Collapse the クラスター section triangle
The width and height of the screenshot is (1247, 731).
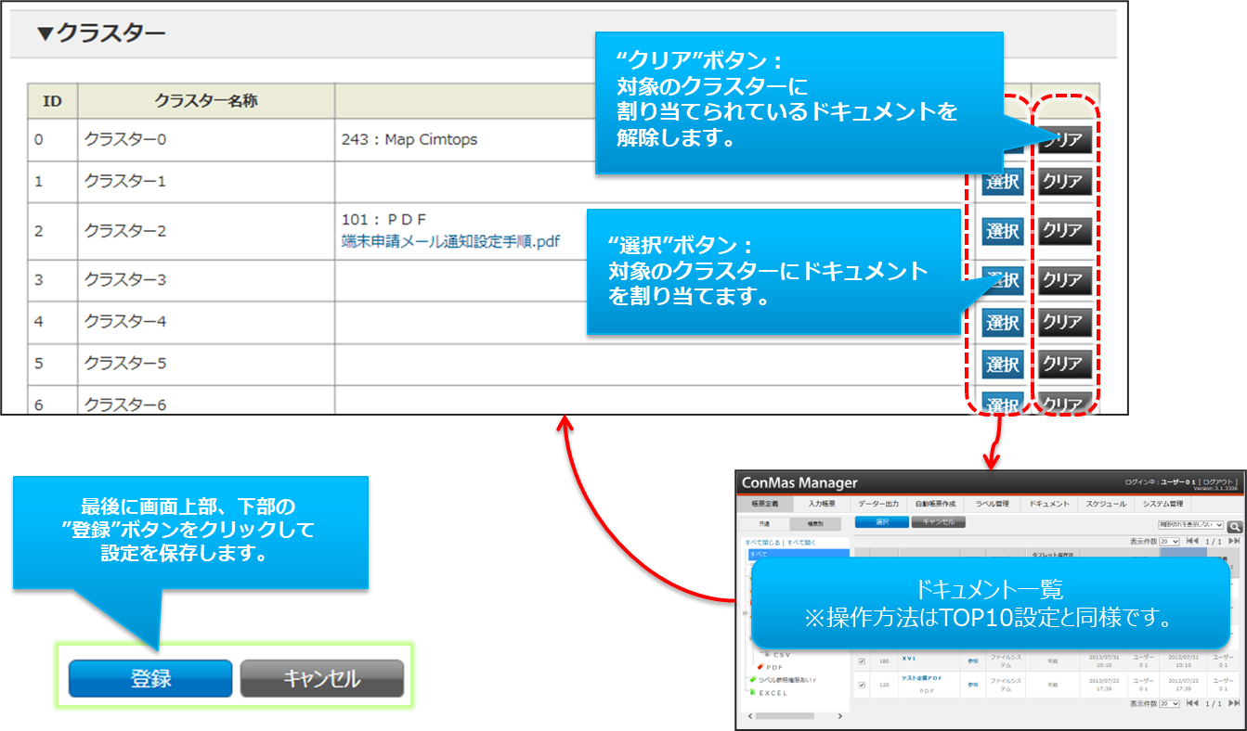45,34
